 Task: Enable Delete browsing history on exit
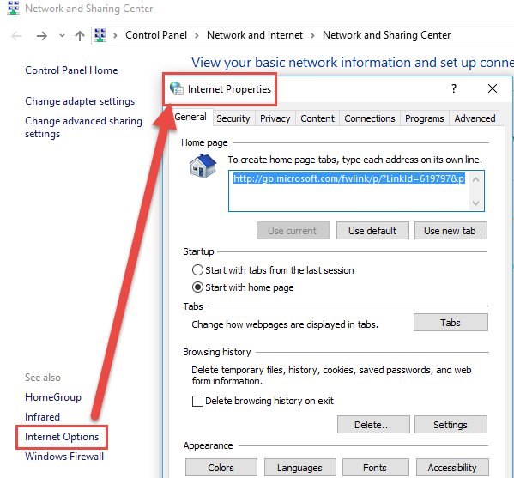coord(197,401)
